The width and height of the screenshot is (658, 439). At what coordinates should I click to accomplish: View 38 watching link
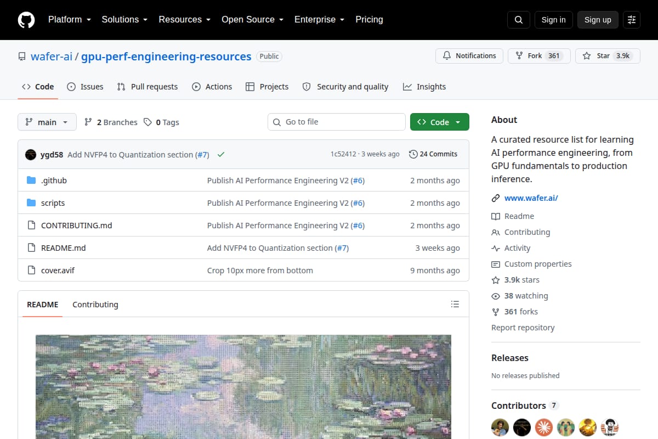pos(520,296)
